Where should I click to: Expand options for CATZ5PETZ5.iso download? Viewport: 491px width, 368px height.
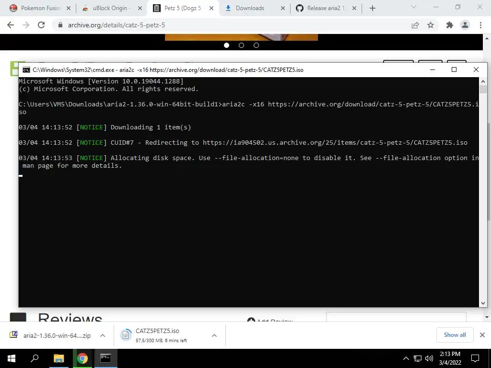[x=214, y=335]
